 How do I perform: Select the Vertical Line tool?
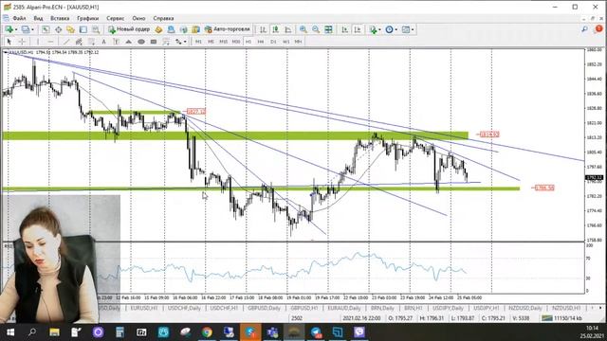click(x=38, y=42)
